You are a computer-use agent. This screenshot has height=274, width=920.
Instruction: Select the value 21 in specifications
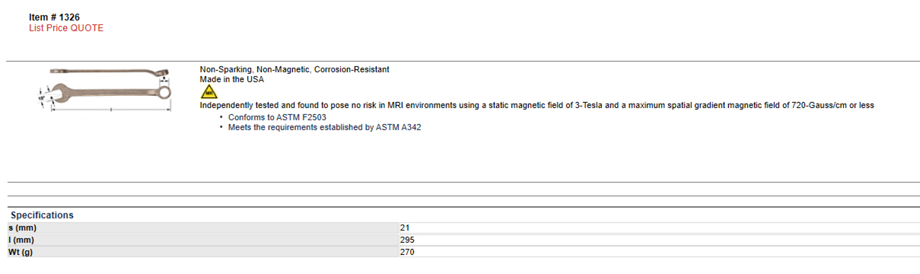click(405, 228)
